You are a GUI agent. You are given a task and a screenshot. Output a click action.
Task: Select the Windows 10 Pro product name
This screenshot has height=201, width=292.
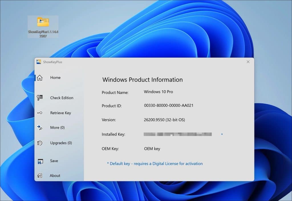tap(158, 92)
